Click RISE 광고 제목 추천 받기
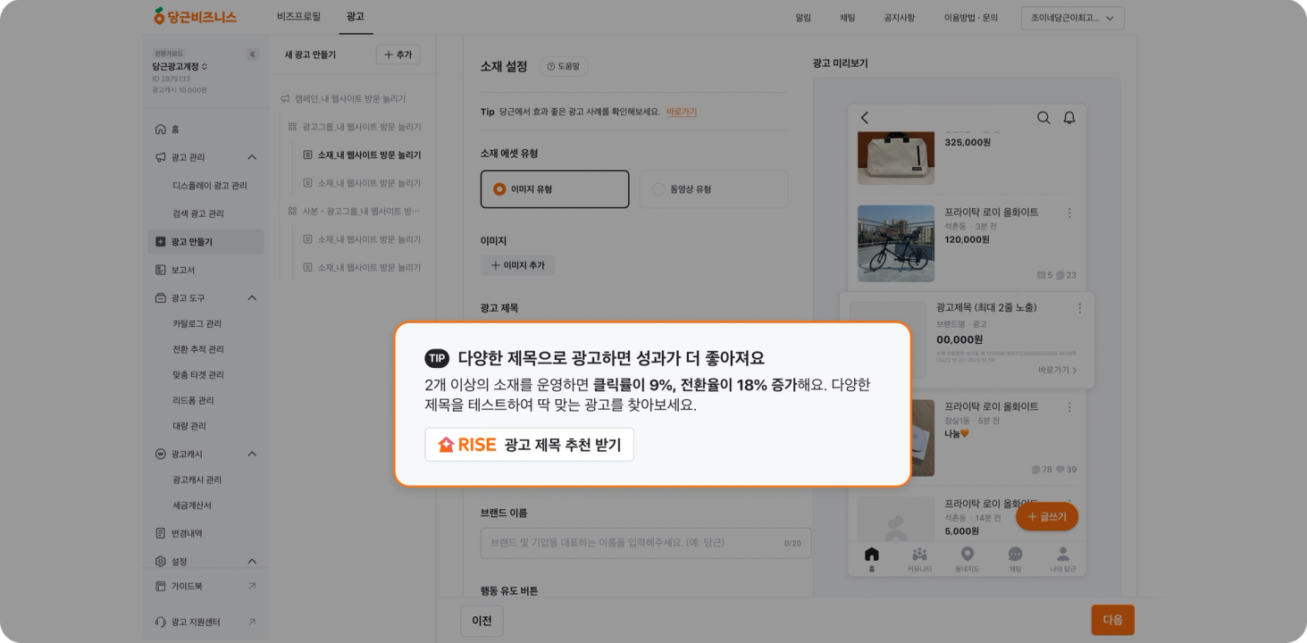 (x=529, y=445)
